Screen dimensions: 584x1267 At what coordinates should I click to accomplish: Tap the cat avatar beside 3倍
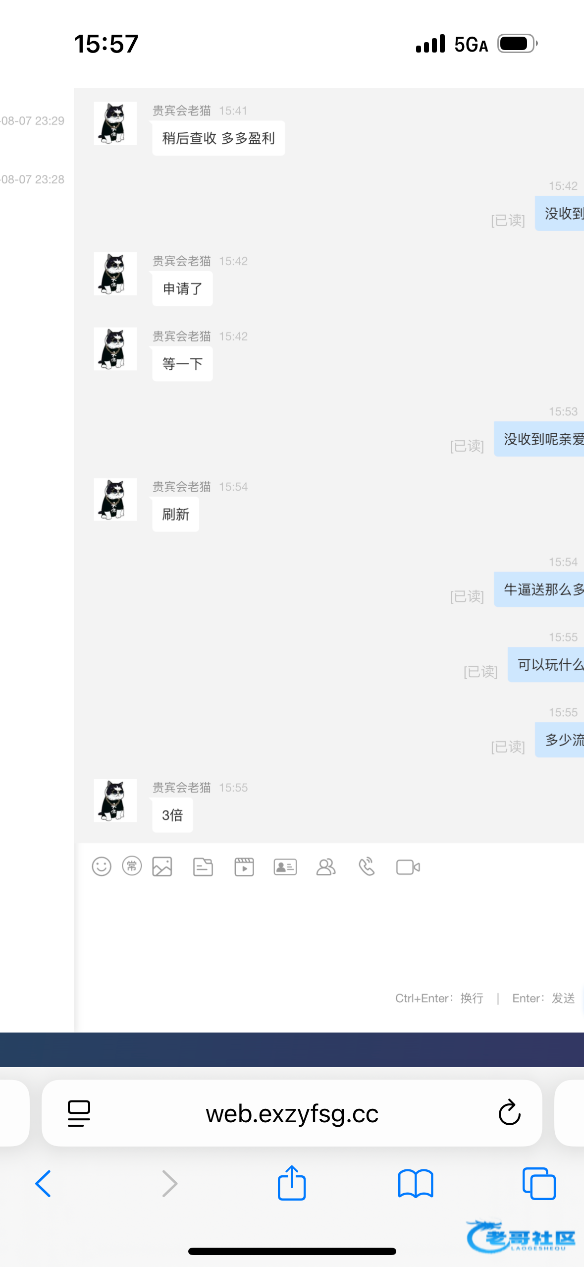(x=115, y=801)
